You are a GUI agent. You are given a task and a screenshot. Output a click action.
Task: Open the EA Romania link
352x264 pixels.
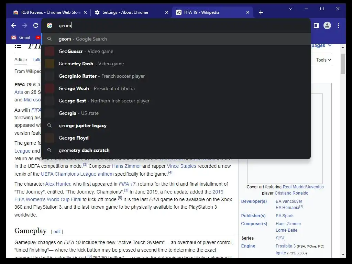tap(287, 208)
